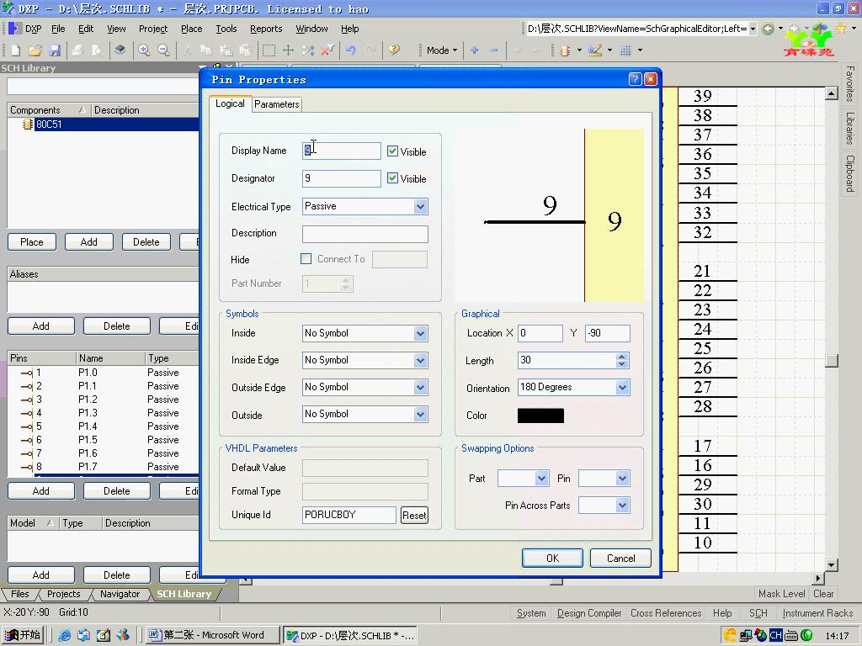
Task: Click the Place button under Components
Action: (x=32, y=241)
